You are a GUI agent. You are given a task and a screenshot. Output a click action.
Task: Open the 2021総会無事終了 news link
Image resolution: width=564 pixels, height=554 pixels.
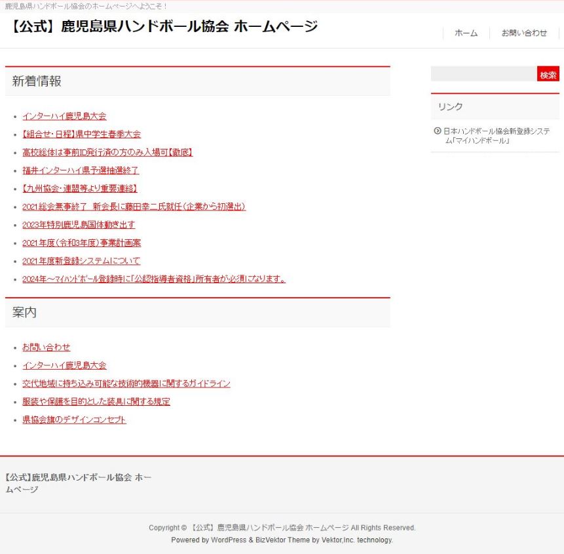pos(134,207)
